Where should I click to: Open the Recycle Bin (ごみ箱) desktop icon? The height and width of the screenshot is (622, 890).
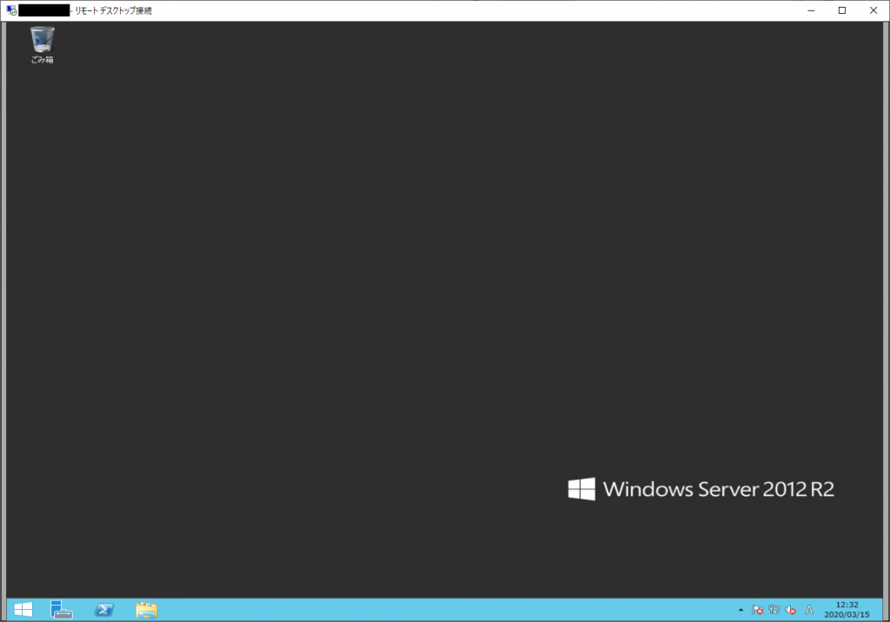point(42,44)
